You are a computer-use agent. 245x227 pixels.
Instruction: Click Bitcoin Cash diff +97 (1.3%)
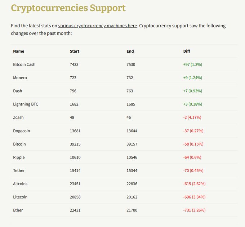point(193,64)
